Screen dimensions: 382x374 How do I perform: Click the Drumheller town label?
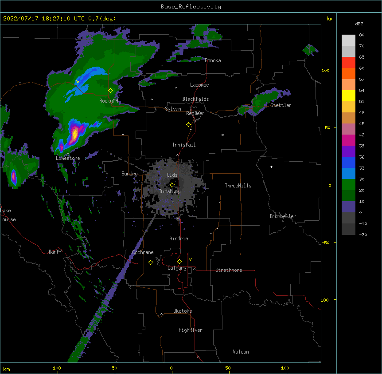[283, 216]
